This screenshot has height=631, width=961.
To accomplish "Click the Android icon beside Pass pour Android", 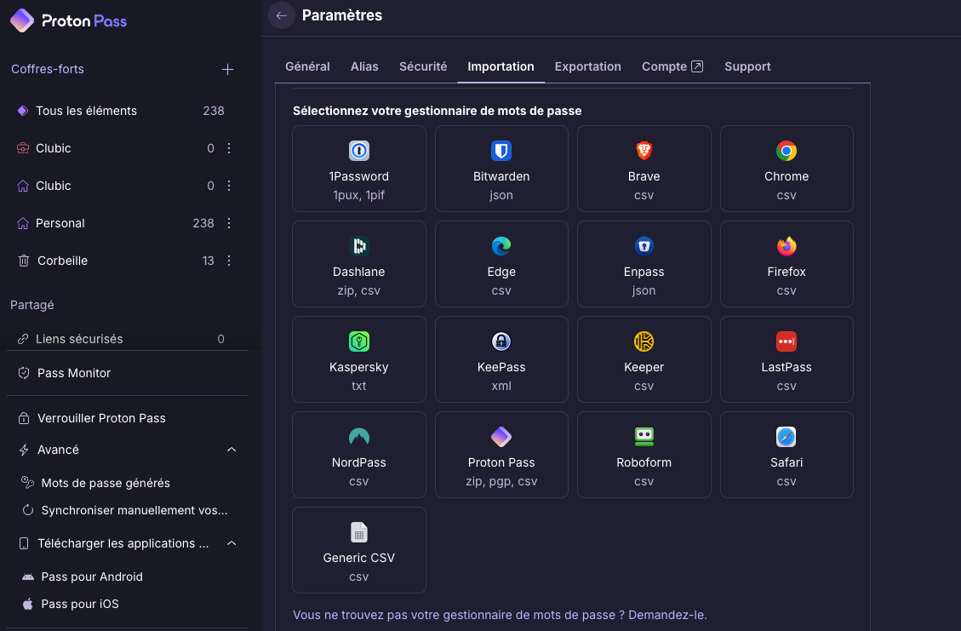I will 27,577.
